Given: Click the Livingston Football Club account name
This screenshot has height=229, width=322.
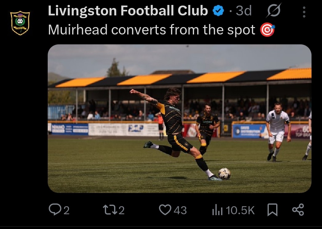Looking at the screenshot, I should [x=128, y=11].
